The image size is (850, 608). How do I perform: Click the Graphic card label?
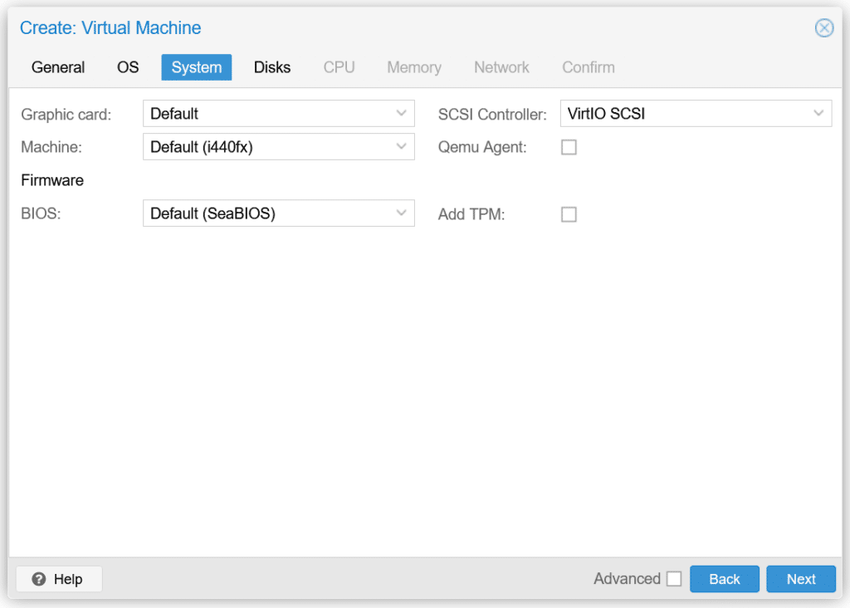point(66,115)
